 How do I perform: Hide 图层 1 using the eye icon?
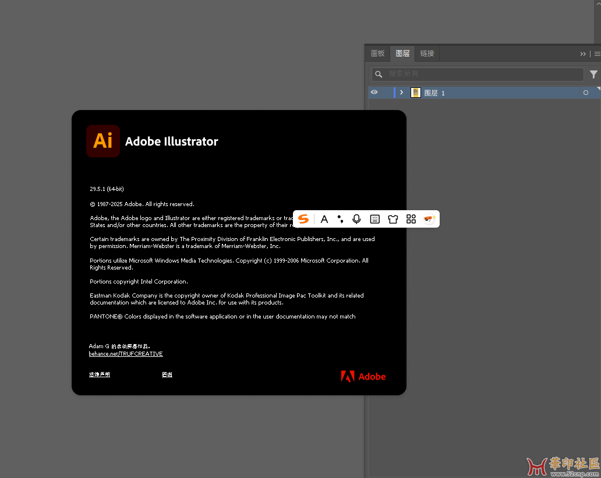[x=374, y=93]
